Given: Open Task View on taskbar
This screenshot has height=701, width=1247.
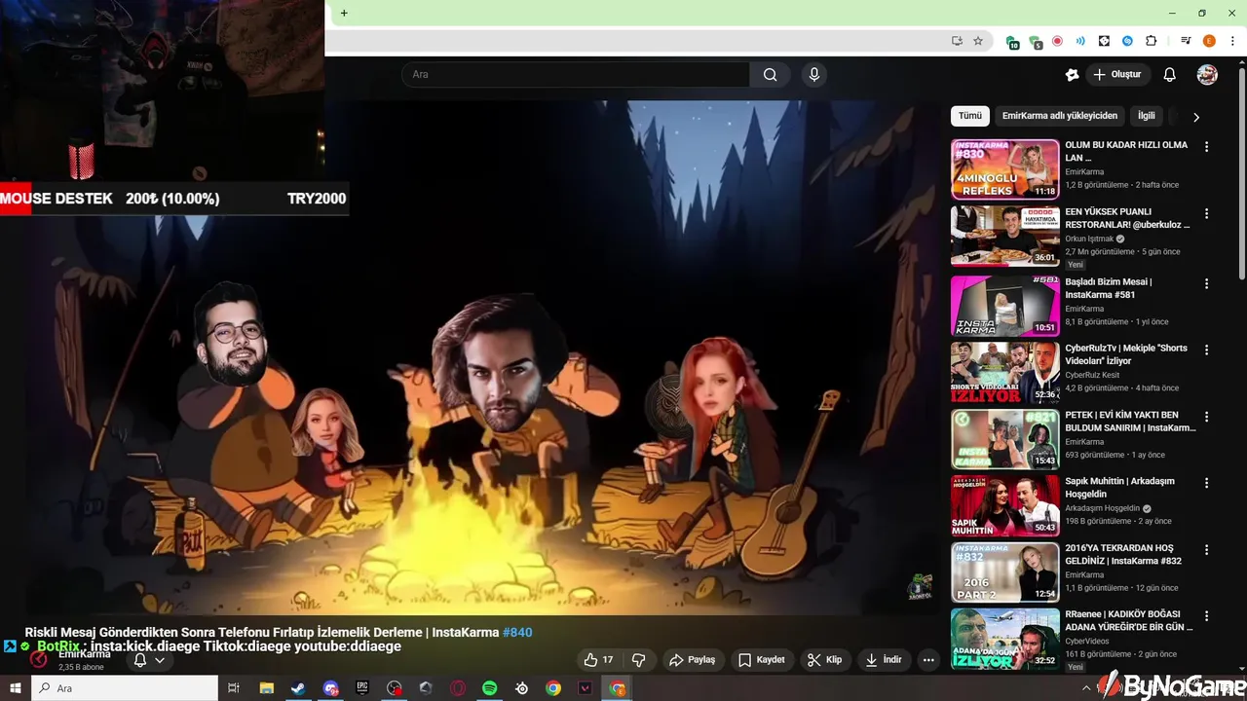Looking at the screenshot, I should tap(234, 688).
